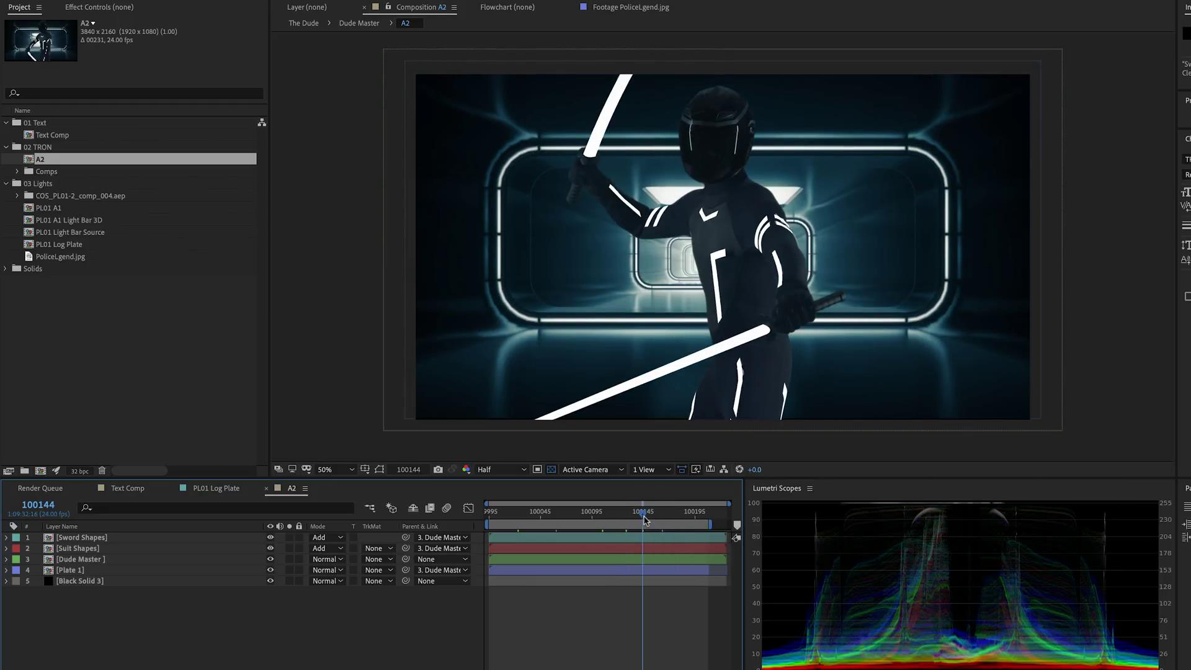The width and height of the screenshot is (1191, 670).
Task: Collapse the 02 TRON folder
Action: pyautogui.click(x=6, y=147)
